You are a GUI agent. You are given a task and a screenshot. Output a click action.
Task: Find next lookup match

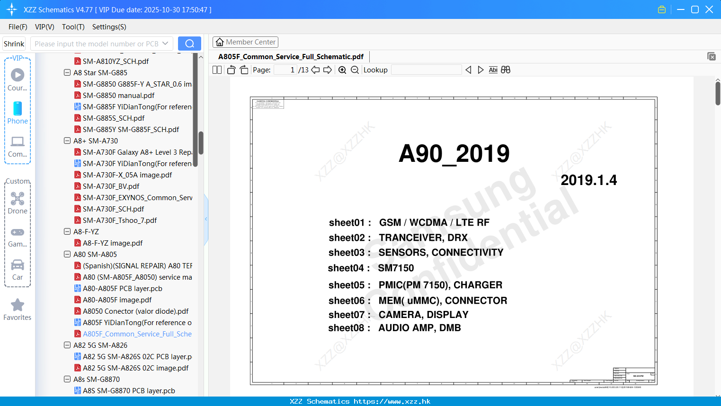[x=481, y=70]
